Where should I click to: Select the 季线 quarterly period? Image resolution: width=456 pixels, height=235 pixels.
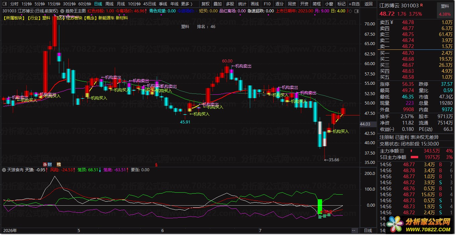pos(163,4)
